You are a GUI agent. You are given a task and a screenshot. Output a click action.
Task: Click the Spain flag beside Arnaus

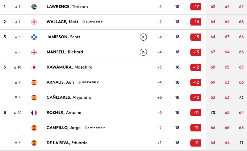(x=34, y=82)
